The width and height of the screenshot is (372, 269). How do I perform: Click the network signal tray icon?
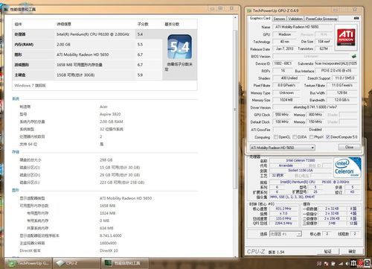341,263
